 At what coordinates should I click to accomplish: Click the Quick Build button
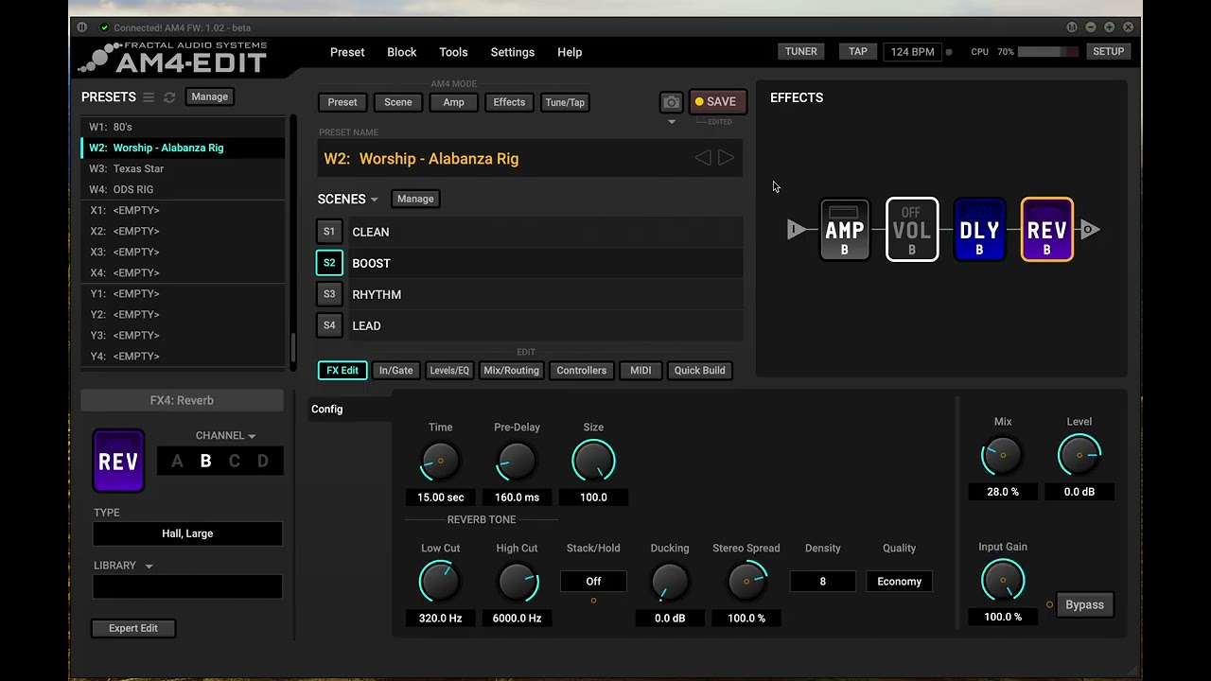pyautogui.click(x=699, y=371)
